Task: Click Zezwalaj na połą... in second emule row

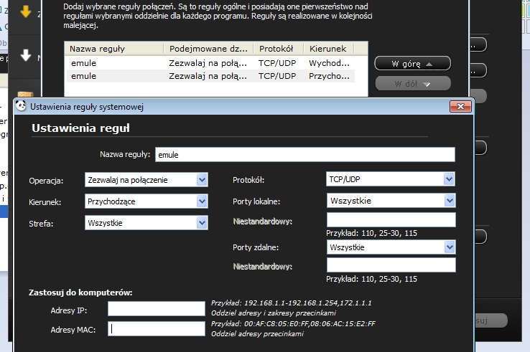Action: (x=208, y=76)
